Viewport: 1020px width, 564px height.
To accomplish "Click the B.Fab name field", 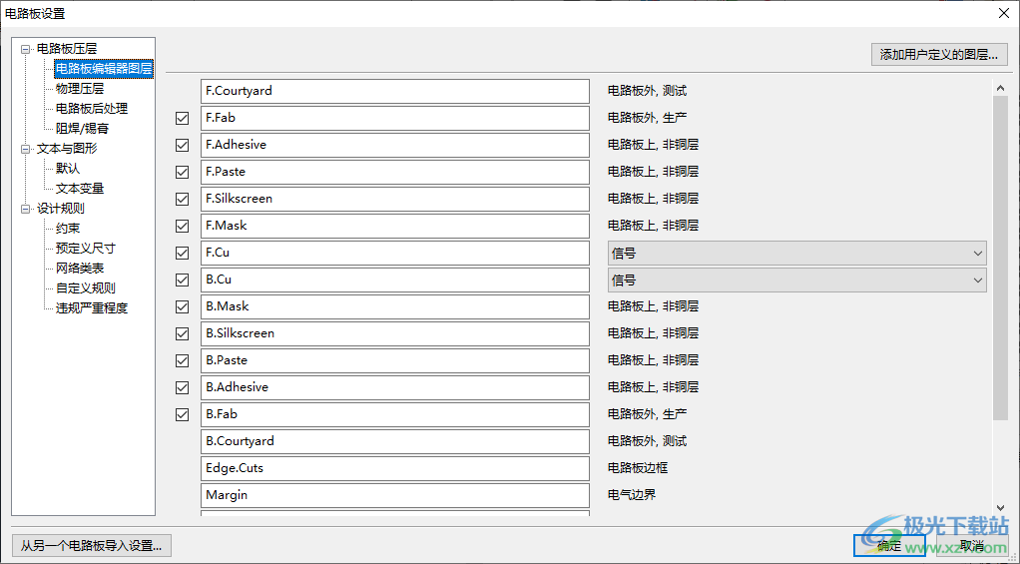I will [395, 415].
